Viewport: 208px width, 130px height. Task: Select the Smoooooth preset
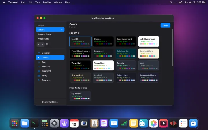click(x=103, y=53)
